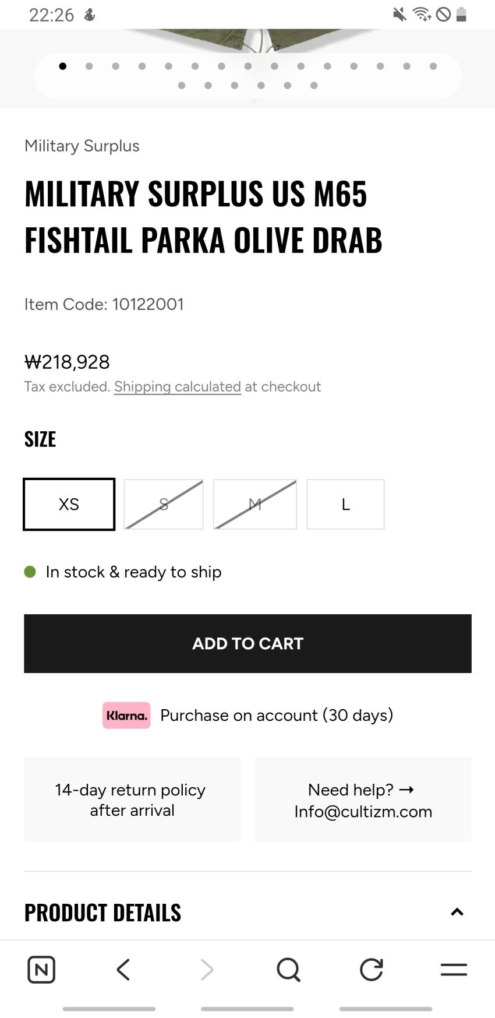The image size is (495, 1018).
Task: Choose the crossed-out size S option
Action: click(x=164, y=504)
